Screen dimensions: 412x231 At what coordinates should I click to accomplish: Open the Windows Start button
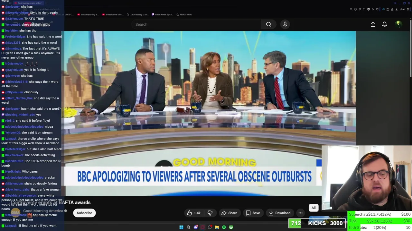click(181, 227)
